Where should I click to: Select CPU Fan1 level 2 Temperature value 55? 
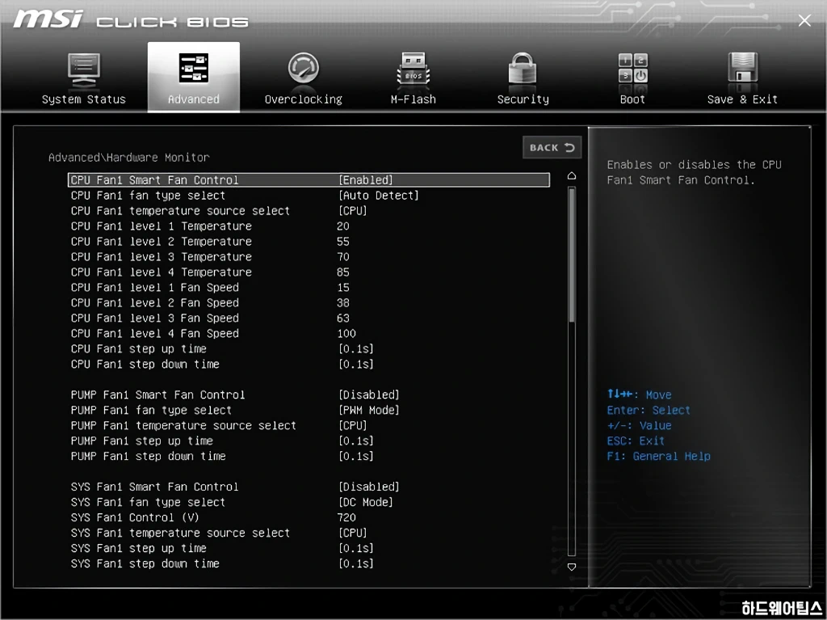(x=342, y=242)
